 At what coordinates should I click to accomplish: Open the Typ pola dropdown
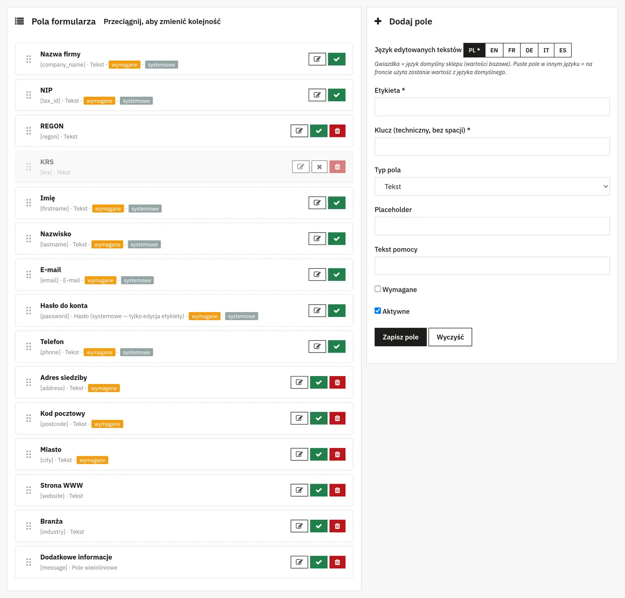(x=492, y=186)
